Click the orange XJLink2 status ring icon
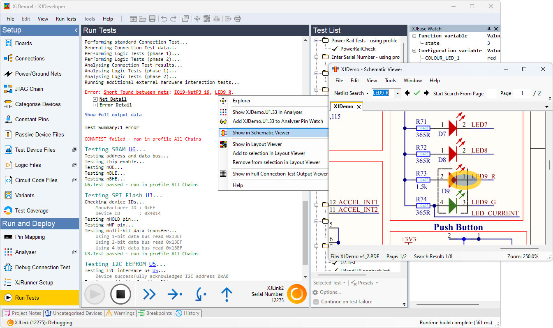553x328 pixels. pyautogui.click(x=296, y=294)
